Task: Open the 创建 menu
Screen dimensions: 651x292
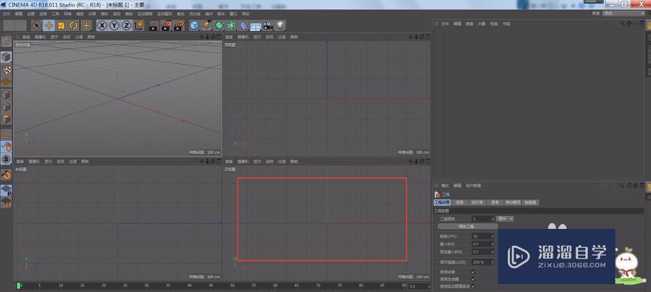Action: [x=31, y=14]
